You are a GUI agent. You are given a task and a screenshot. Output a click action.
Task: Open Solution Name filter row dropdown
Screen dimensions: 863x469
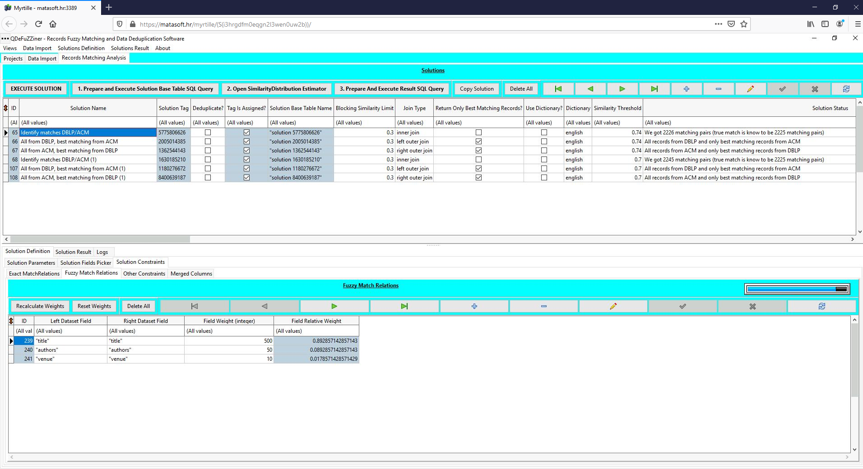(88, 123)
